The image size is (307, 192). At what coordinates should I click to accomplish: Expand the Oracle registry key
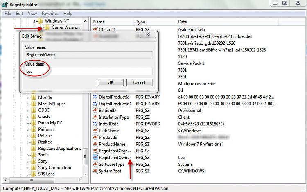pyautogui.click(x=27, y=117)
